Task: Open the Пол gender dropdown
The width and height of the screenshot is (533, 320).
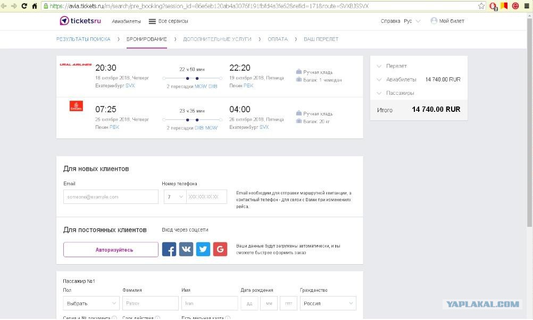Action: click(91, 303)
